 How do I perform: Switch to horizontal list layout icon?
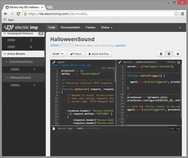click(161, 54)
